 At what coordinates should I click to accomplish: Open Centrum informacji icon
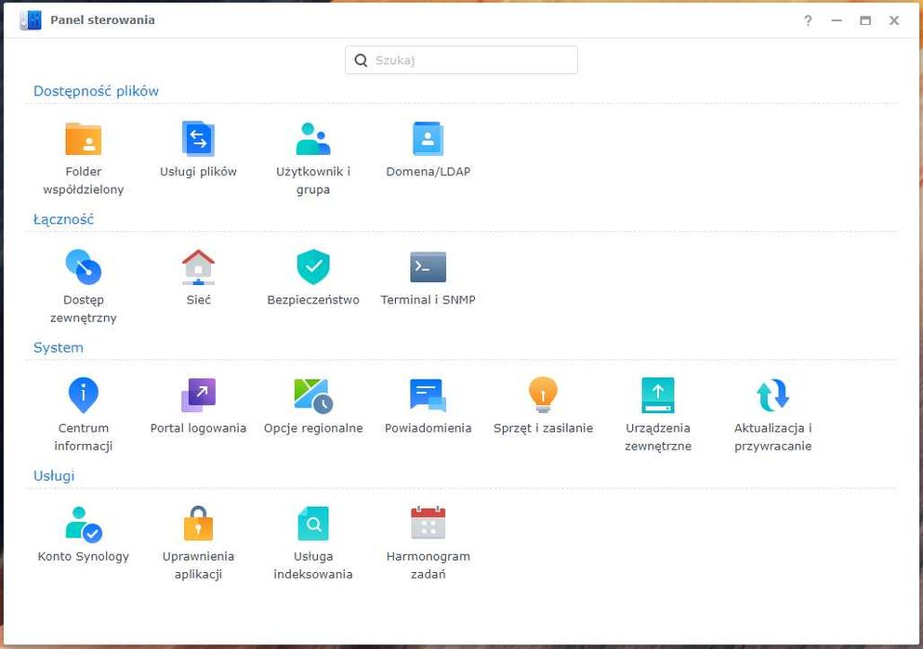pos(83,396)
